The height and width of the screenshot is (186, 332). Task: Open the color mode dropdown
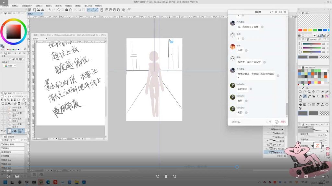tap(9, 66)
